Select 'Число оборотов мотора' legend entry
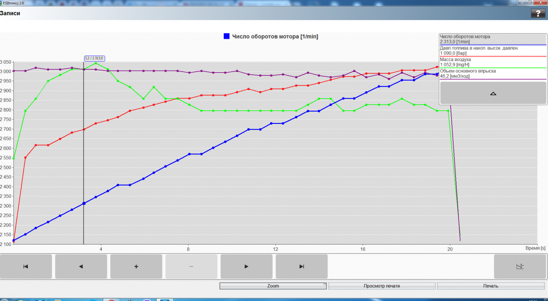Image resolution: width=548 pixels, height=301 pixels. point(492,39)
